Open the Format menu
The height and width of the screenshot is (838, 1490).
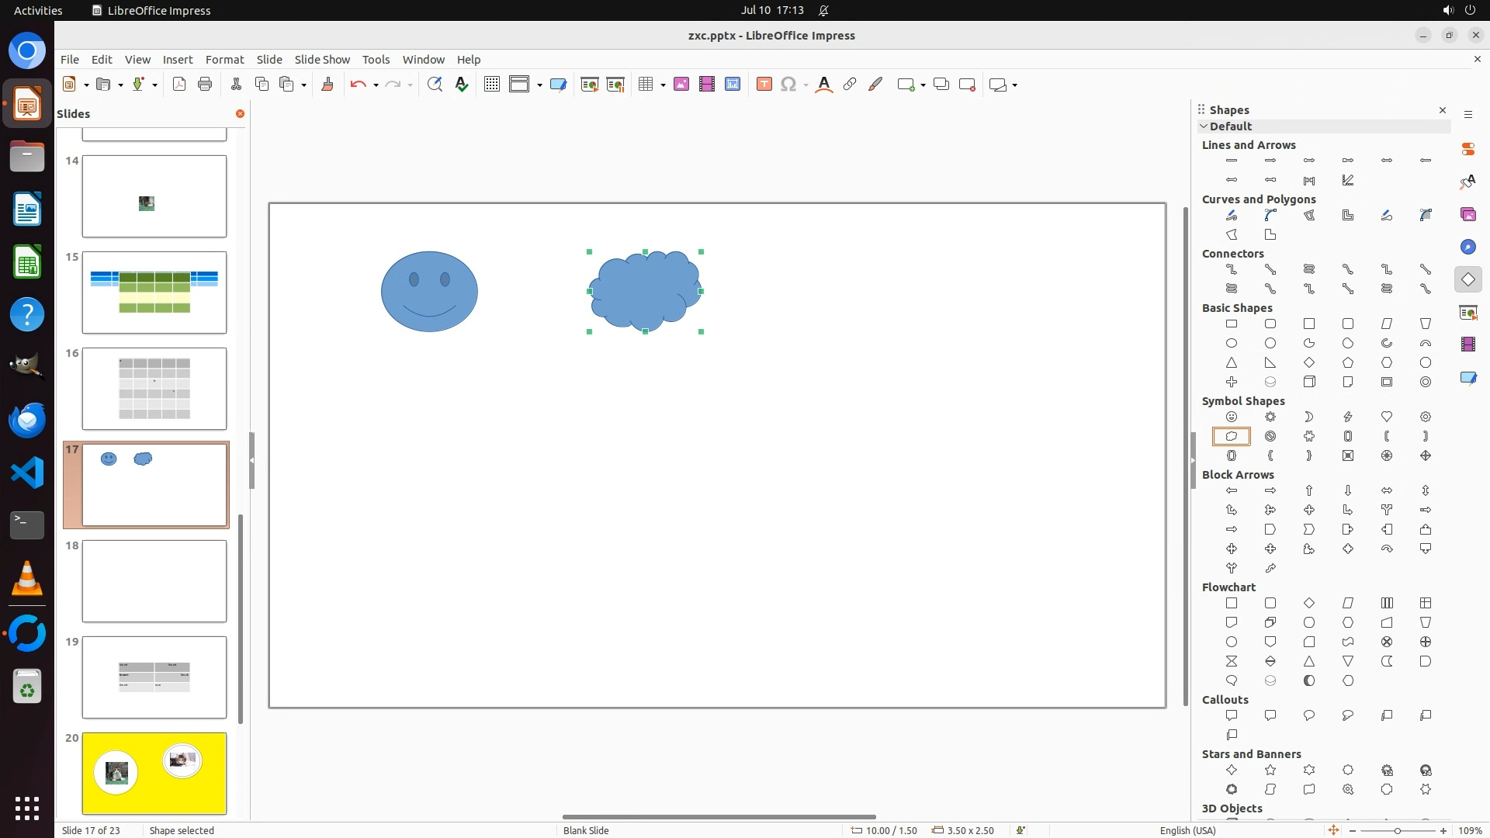pos(224,60)
